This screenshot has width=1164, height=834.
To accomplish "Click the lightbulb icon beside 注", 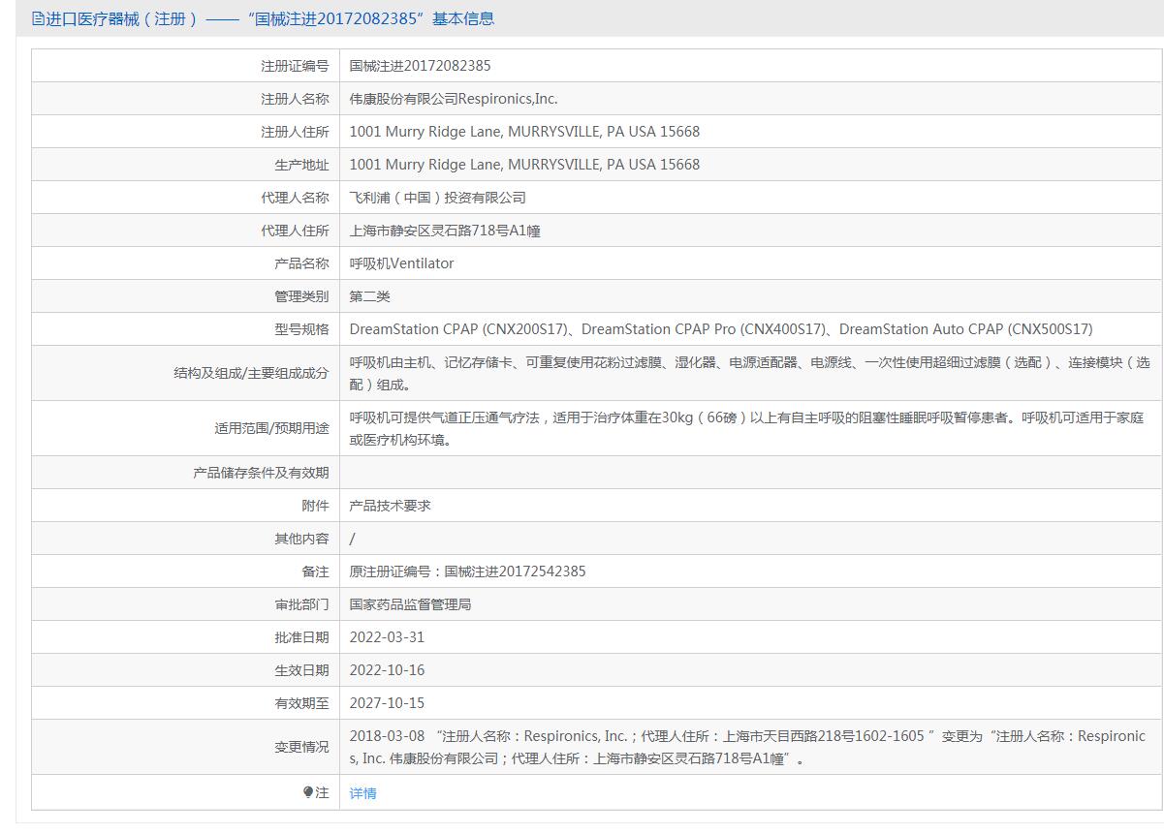I will [308, 792].
